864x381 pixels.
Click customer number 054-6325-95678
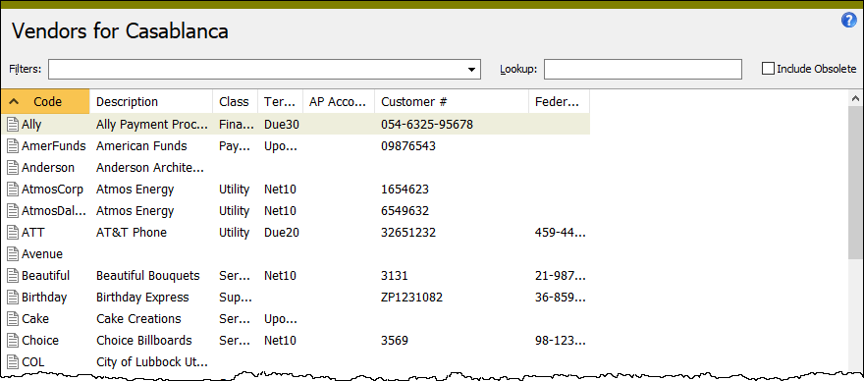[x=427, y=125]
